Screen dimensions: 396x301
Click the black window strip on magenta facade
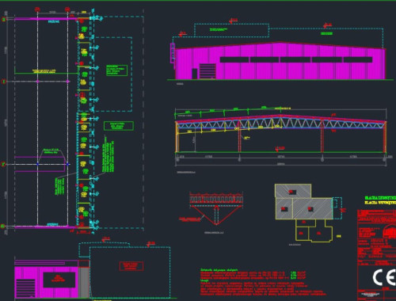coord(296,59)
